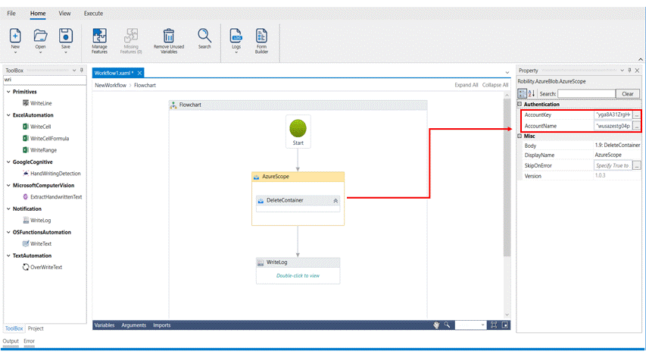Screen dimensions: 646x364
Task: Expand the Open dropdown arrow
Action: coord(40,53)
